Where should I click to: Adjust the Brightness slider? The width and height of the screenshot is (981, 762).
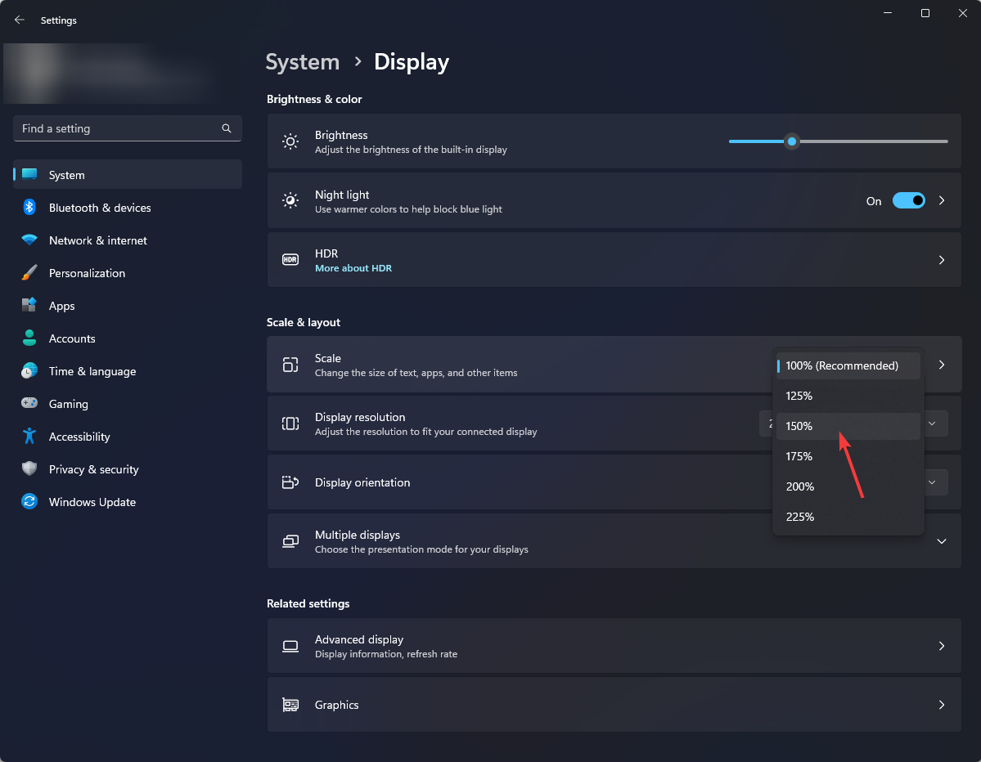tap(791, 141)
